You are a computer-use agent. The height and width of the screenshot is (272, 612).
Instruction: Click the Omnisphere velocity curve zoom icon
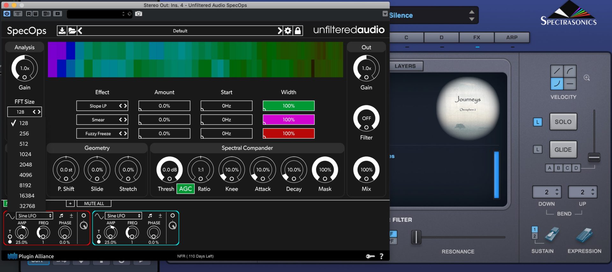click(586, 78)
